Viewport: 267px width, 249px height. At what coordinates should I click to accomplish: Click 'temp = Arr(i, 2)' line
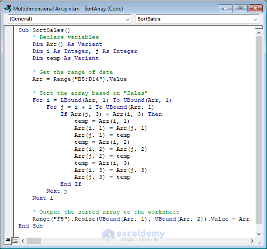pos(102,142)
